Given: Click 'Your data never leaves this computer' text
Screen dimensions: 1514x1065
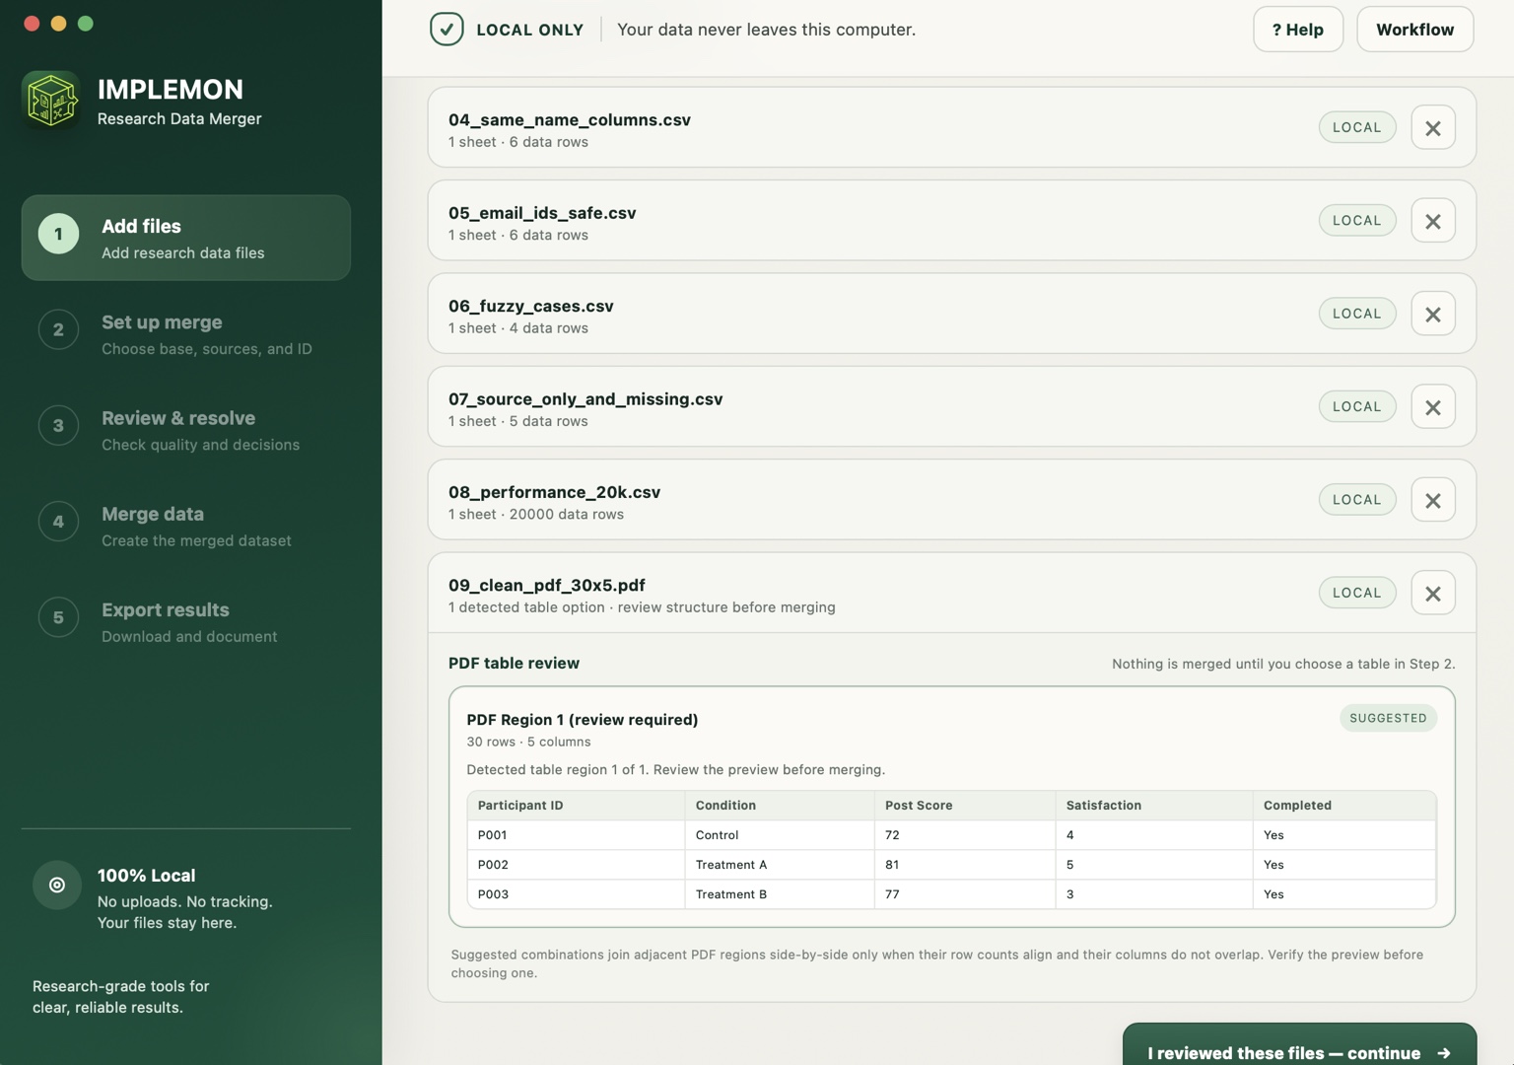Looking at the screenshot, I should [766, 30].
